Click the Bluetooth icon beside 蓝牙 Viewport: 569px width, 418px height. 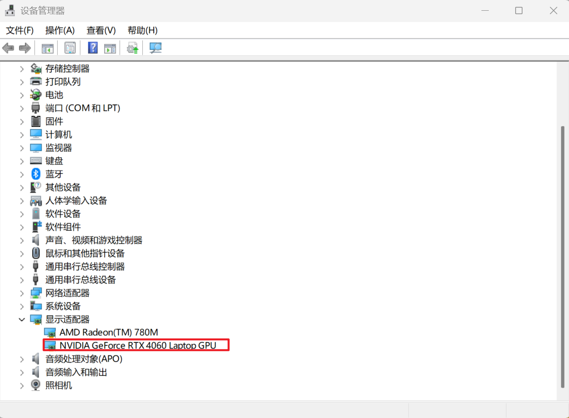(x=36, y=174)
